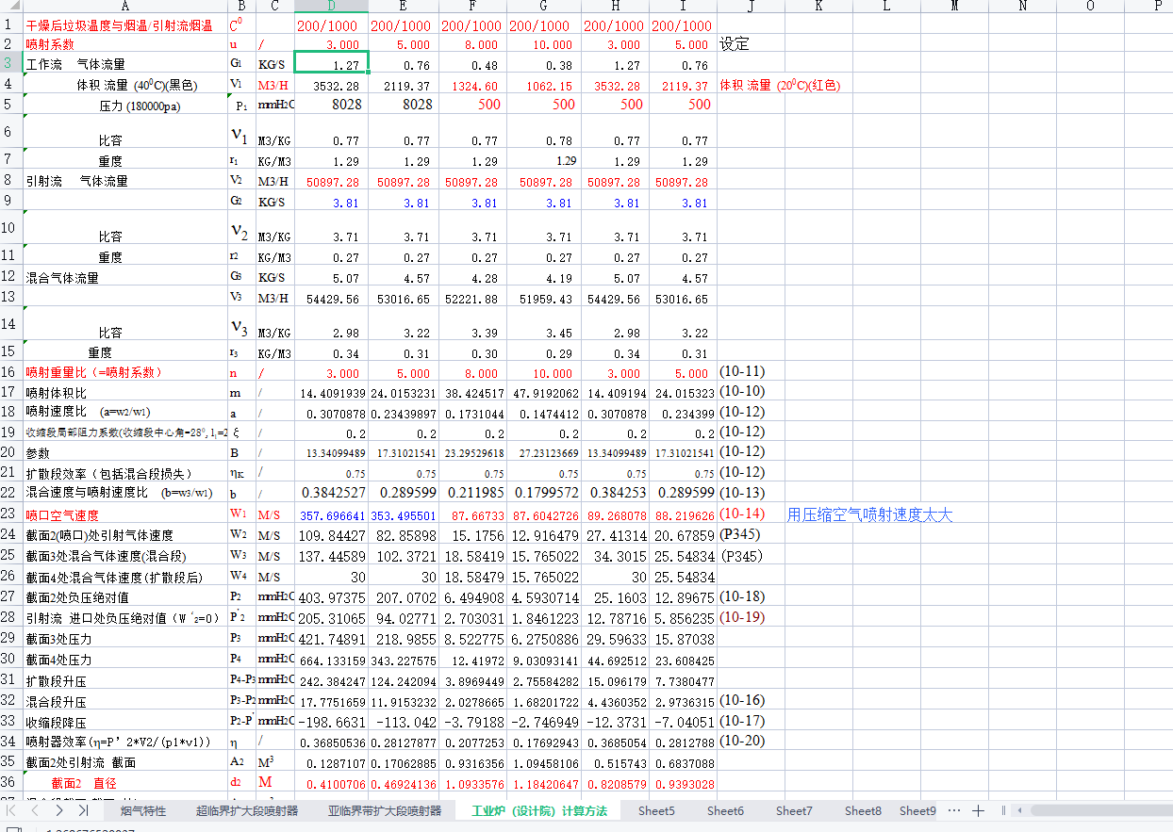
Task: Click the (10-14) reference cell
Action: (751, 514)
